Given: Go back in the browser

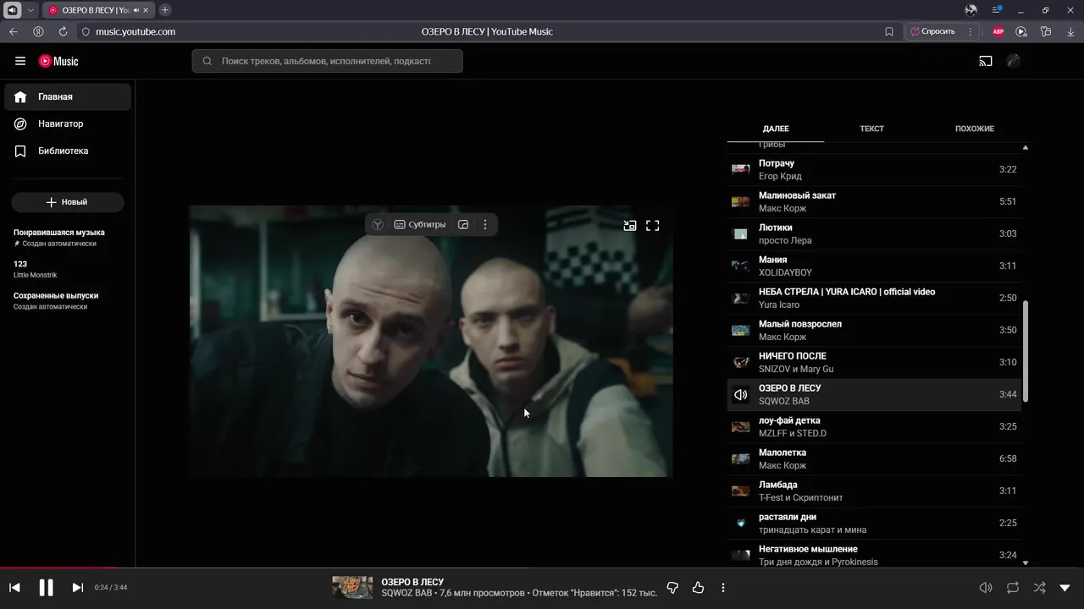Looking at the screenshot, I should click(14, 31).
